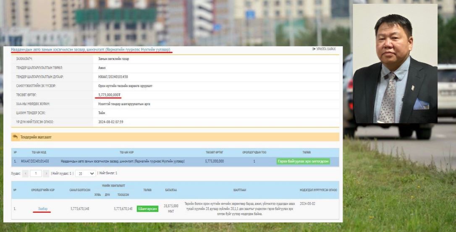
Task: Select the tender row НХААГ/20240101458 in list
Action: tap(126, 161)
